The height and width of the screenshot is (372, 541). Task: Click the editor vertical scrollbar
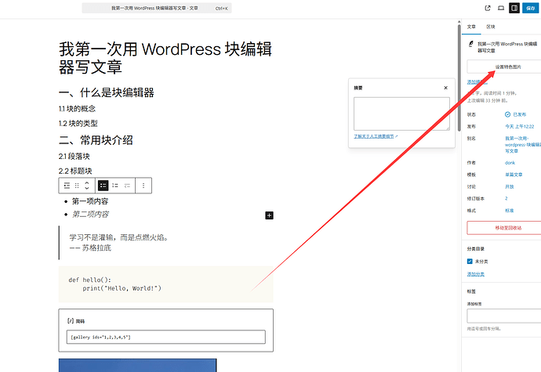459,78
